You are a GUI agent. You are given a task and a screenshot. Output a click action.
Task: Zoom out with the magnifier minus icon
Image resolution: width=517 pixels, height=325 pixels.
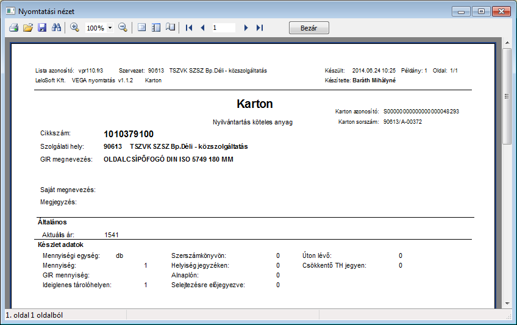[123, 27]
